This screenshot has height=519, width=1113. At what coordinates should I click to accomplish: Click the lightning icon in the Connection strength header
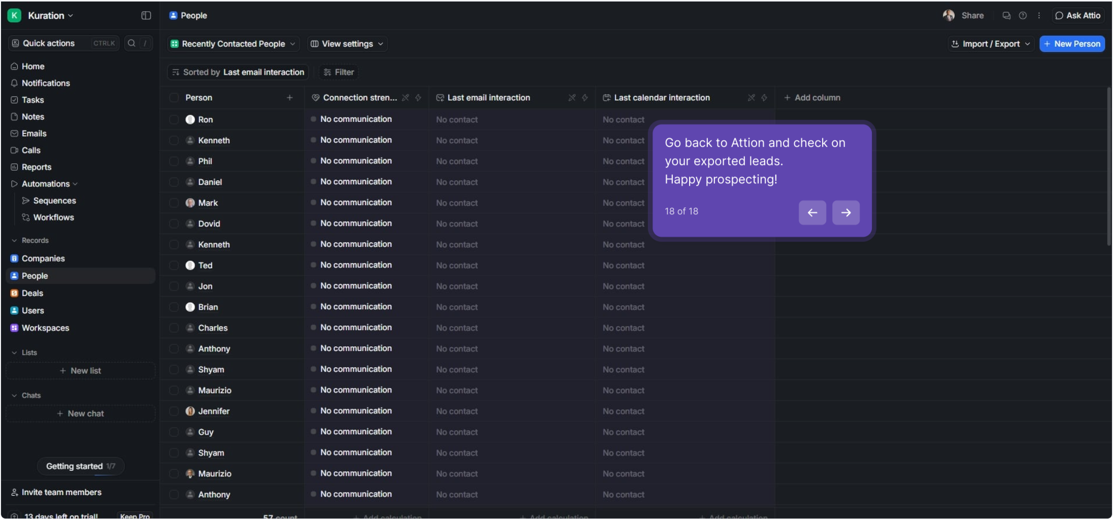[x=418, y=98]
